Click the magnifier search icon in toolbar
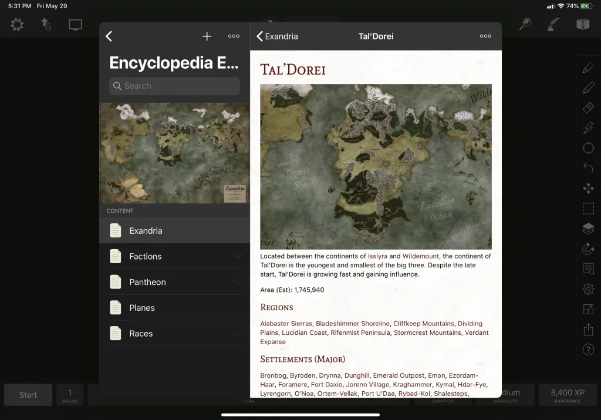The height and width of the screenshot is (420, 601). [x=525, y=24]
